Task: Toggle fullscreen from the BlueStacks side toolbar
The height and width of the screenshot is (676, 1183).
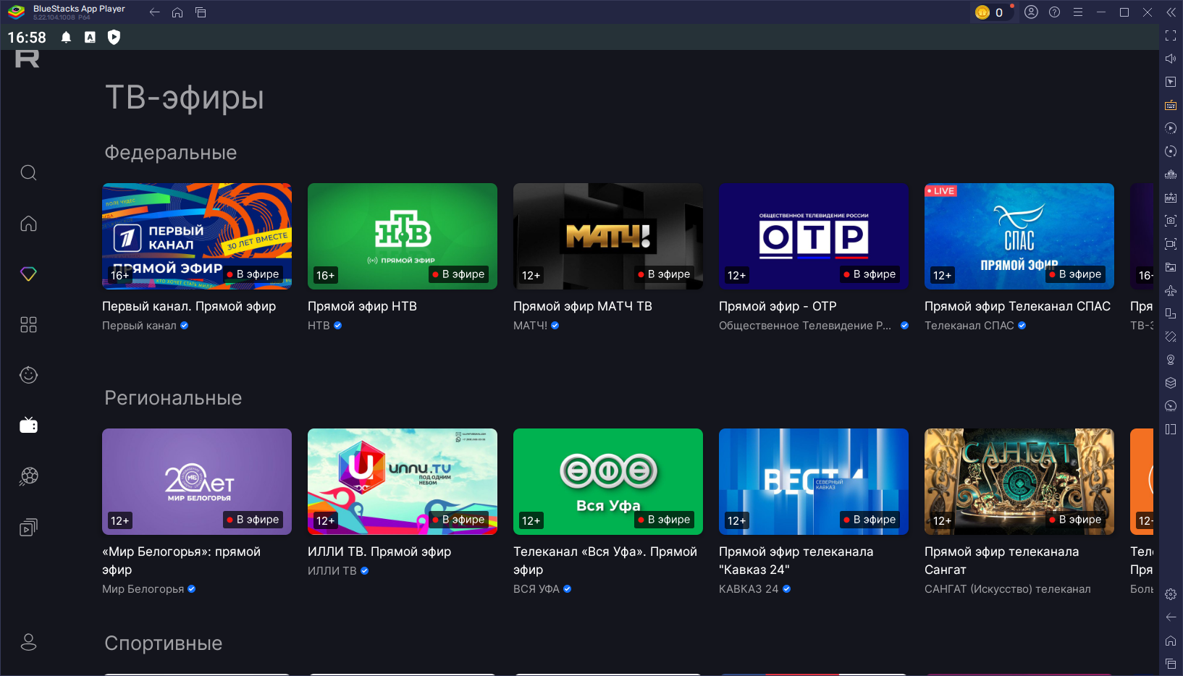Action: click(x=1171, y=35)
